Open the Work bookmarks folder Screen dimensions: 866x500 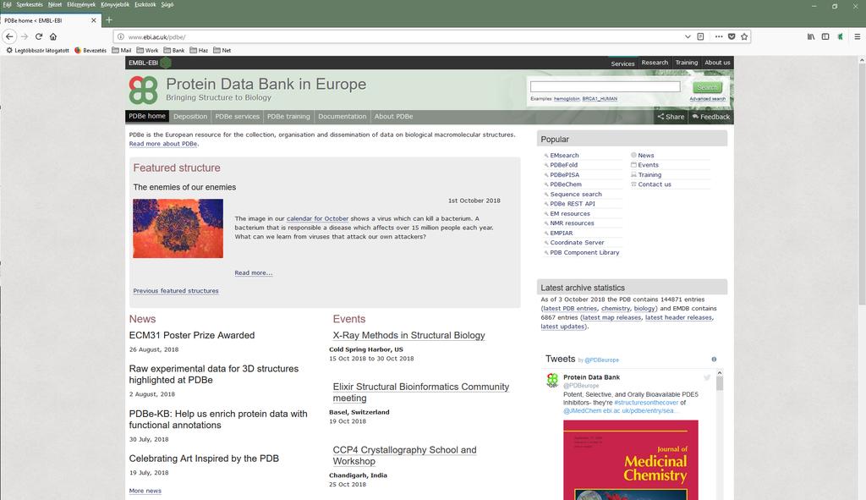click(x=147, y=50)
